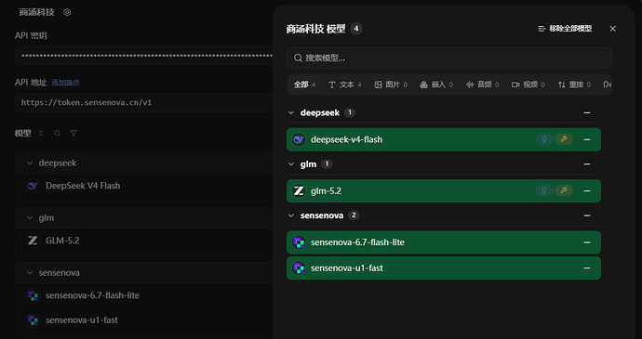Viewport: 642px width, 339px height.
Task: Switch to the 文本 filter tab
Action: click(x=345, y=85)
